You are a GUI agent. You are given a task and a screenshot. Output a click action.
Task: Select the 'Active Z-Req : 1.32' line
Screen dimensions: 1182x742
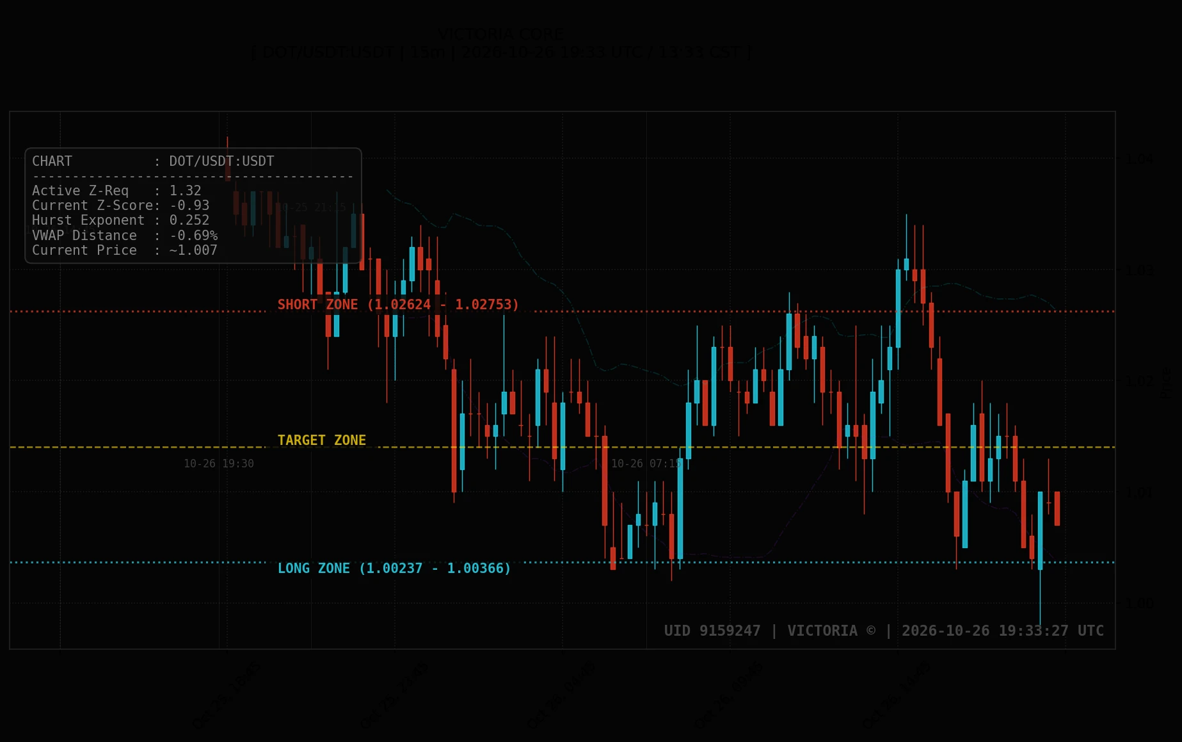click(116, 191)
